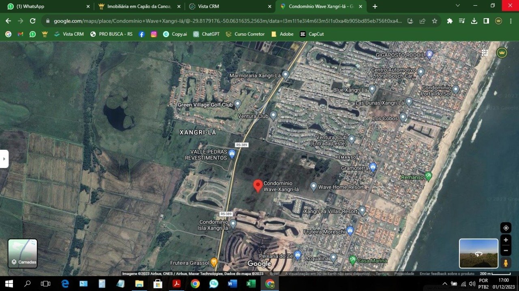Open the Instagram bookmark icon
This screenshot has width=519, height=291.
[x=154, y=34]
